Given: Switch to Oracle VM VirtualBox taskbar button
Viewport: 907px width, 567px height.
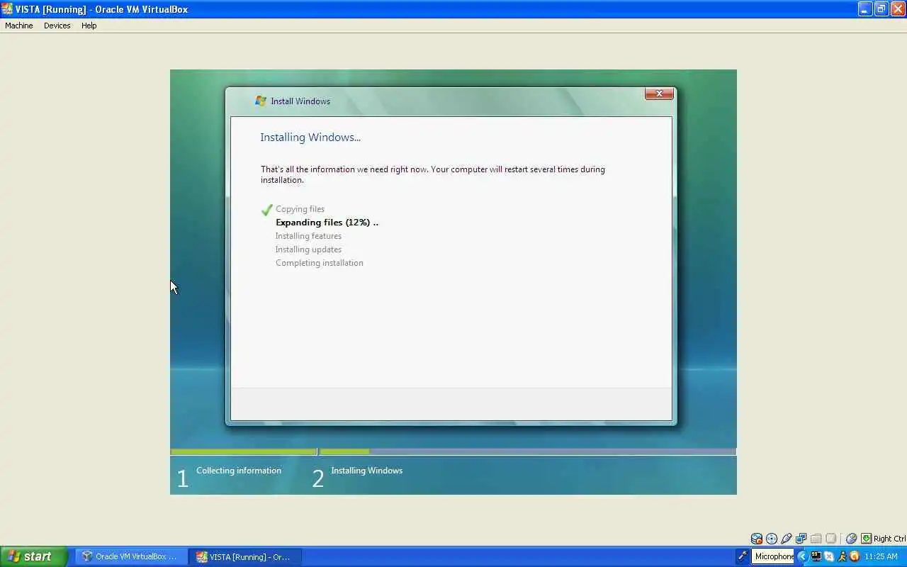Looking at the screenshot, I should point(131,556).
